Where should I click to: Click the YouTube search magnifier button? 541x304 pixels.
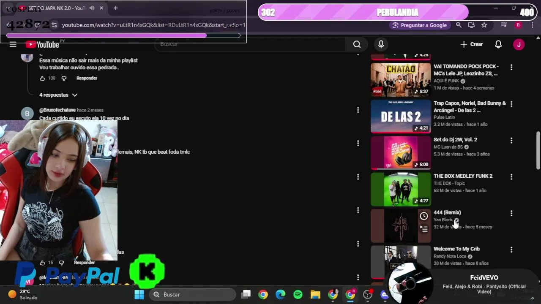357,44
